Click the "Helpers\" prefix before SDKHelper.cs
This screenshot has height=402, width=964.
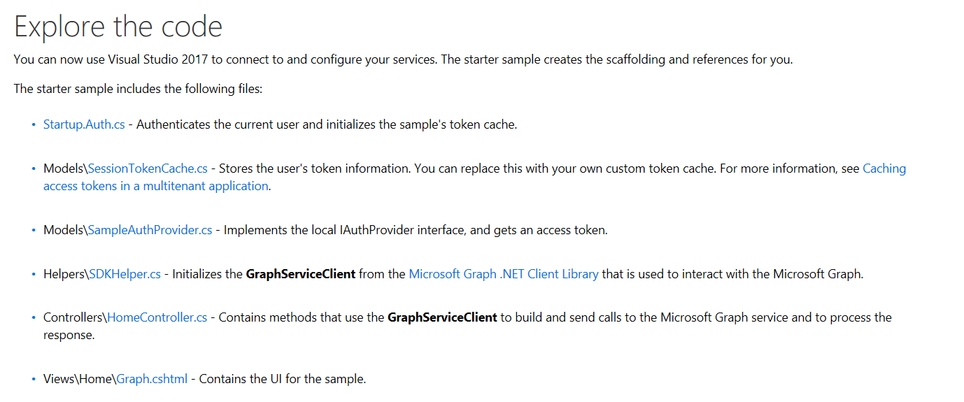click(x=66, y=274)
